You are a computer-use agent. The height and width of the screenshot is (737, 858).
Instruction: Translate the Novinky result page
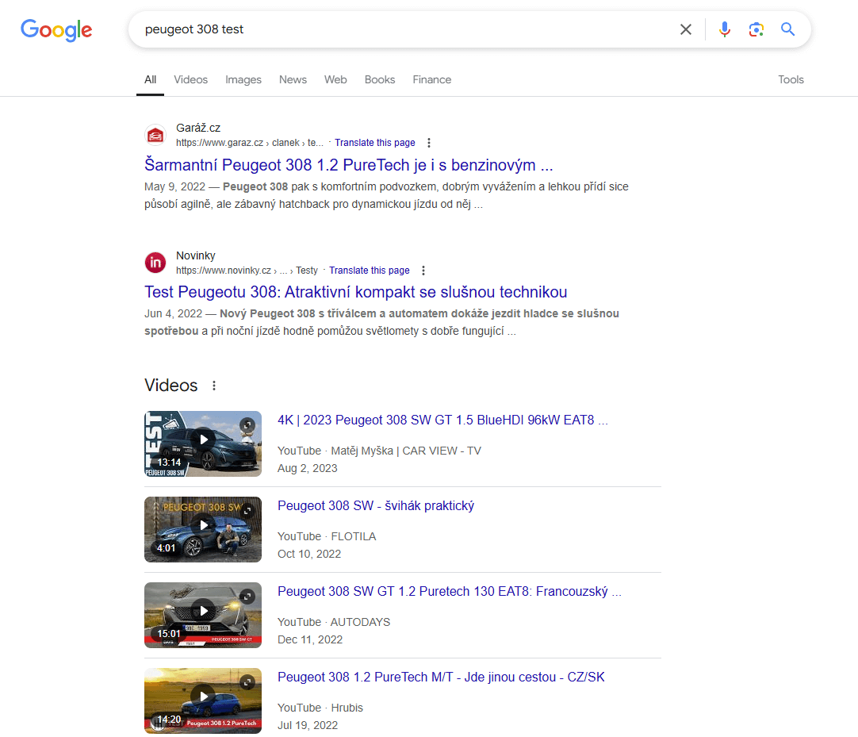tap(370, 271)
